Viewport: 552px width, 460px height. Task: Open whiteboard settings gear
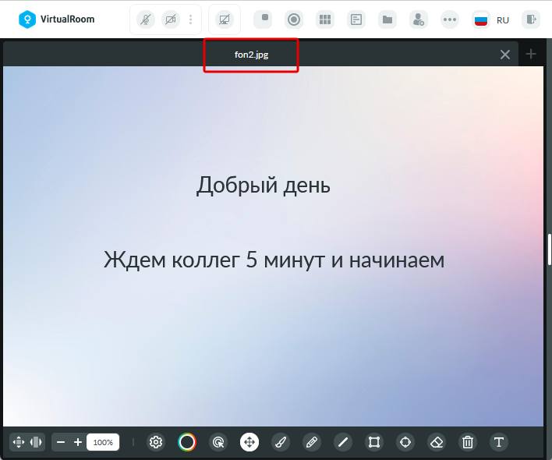point(156,442)
